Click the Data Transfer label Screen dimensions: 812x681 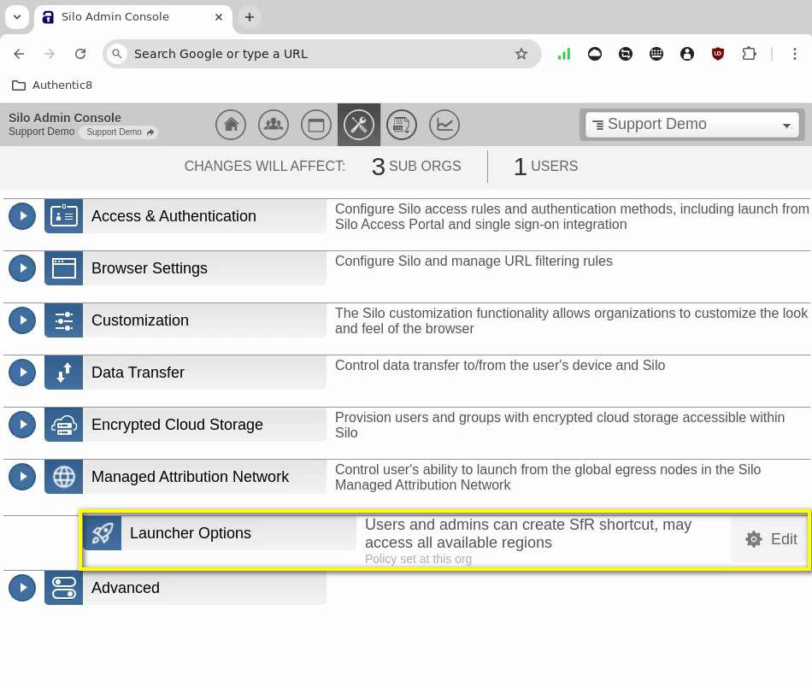pos(138,373)
